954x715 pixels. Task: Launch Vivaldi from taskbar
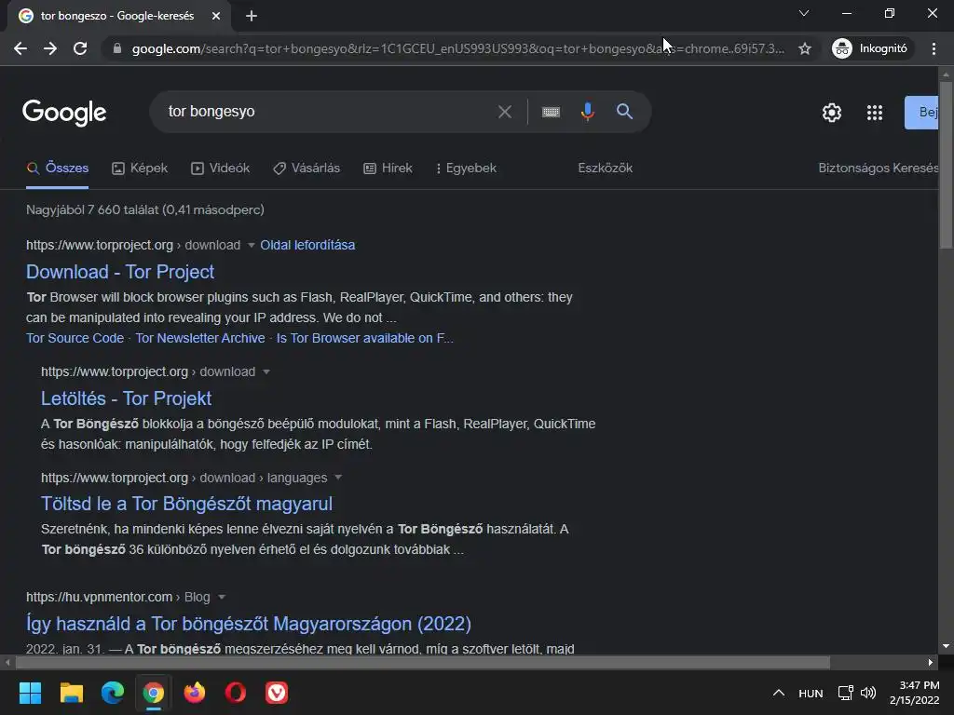point(277,693)
